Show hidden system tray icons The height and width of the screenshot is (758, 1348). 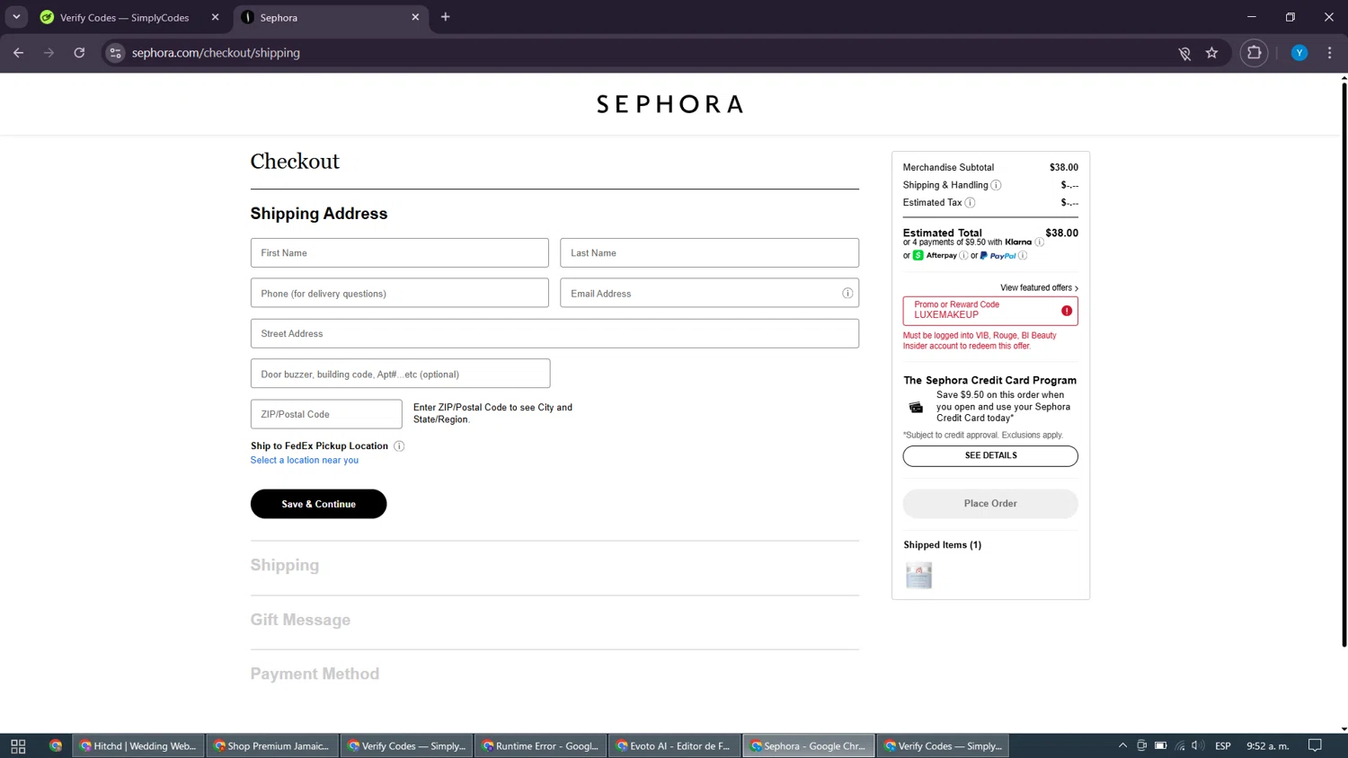(x=1122, y=746)
